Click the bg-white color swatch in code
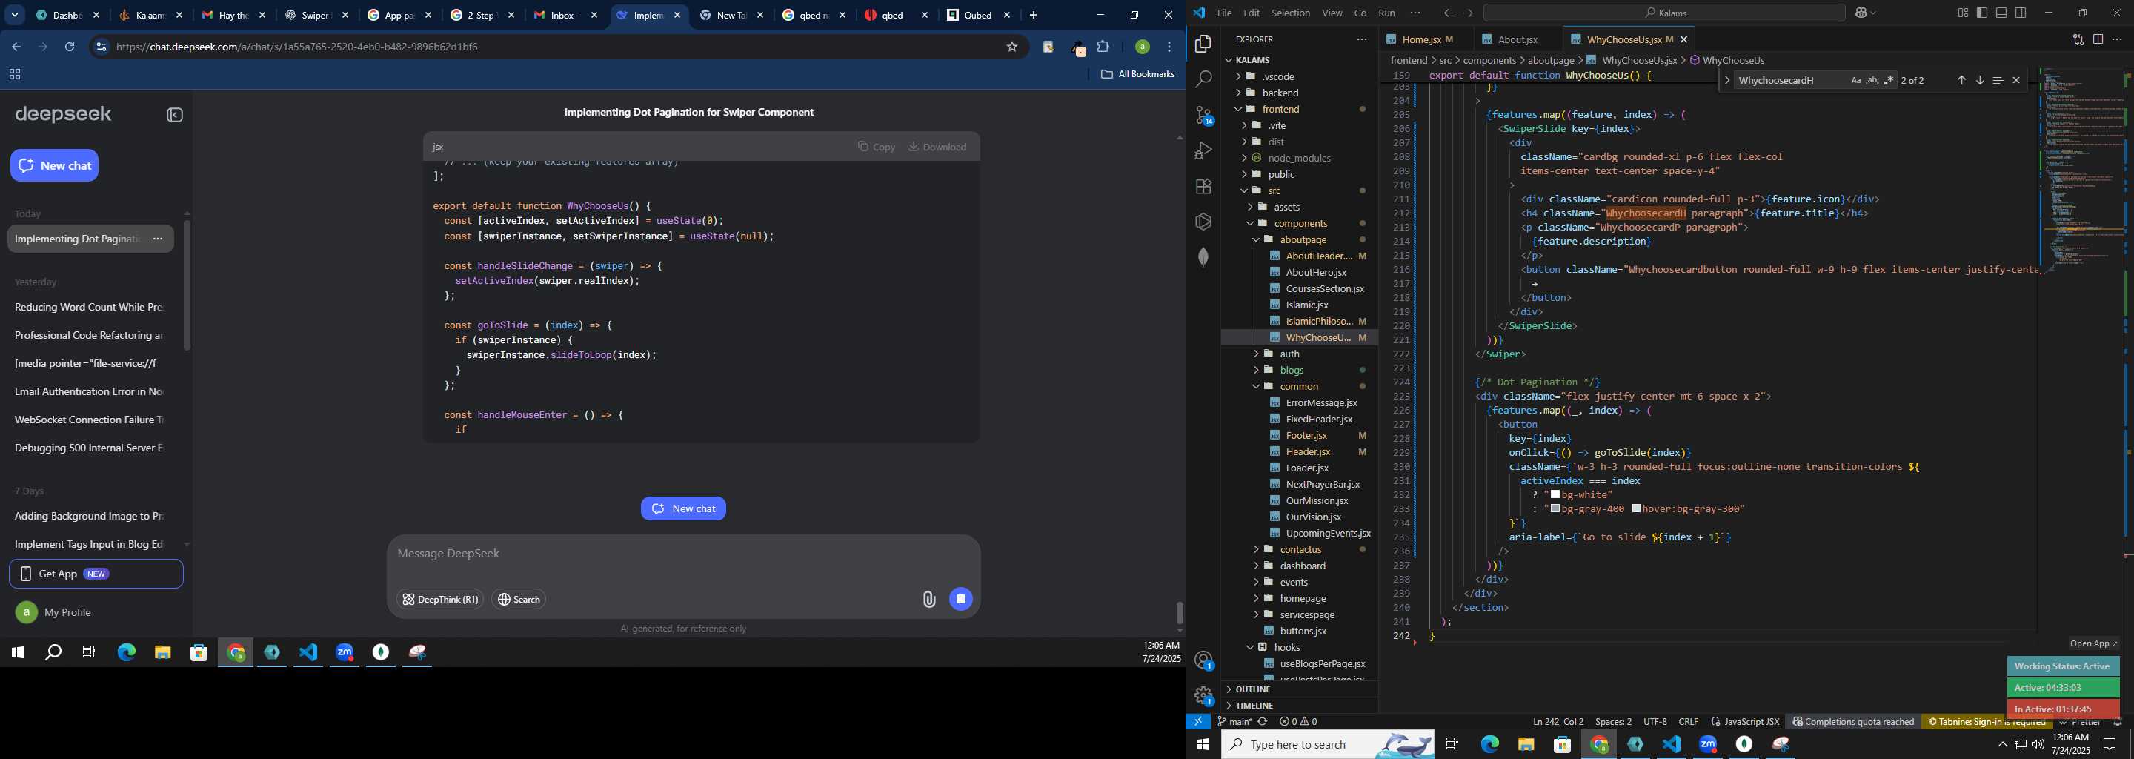Screen dimensions: 2134x759 point(1555,494)
